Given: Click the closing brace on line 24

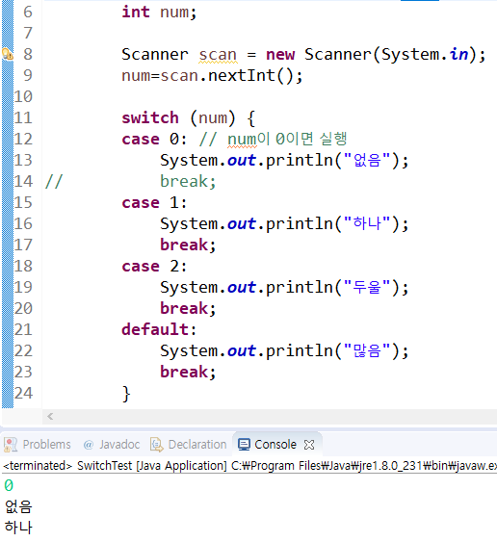Looking at the screenshot, I should click(126, 394).
